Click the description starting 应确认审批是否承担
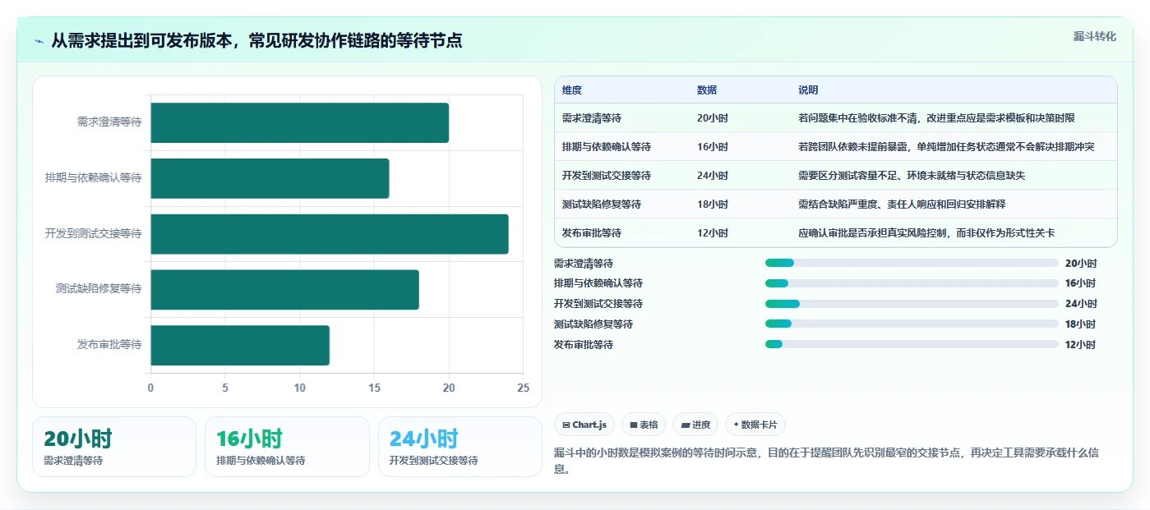 (x=926, y=233)
